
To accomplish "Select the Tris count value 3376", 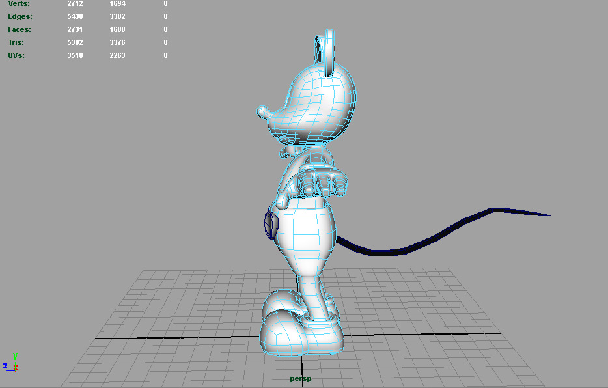I will [117, 42].
